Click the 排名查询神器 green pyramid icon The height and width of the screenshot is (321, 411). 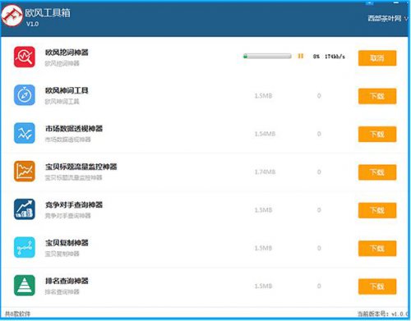(x=25, y=286)
